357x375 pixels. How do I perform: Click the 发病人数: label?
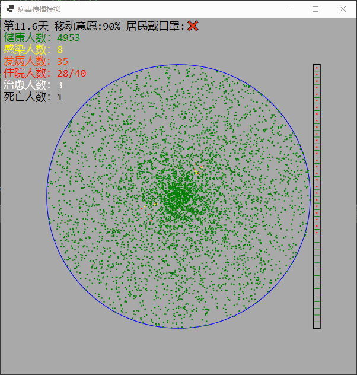27,61
